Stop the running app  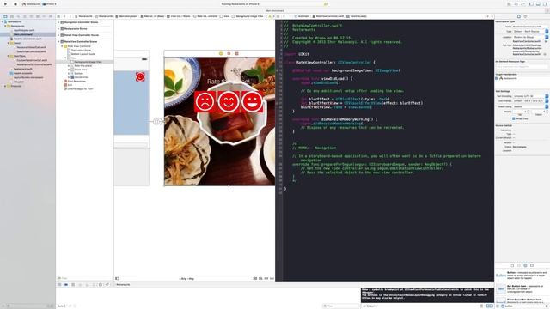[15, 3]
